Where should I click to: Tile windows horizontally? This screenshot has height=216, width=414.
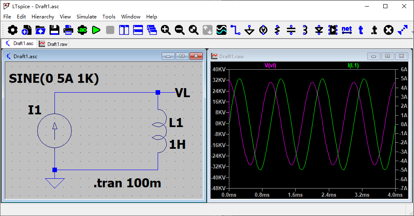tap(138, 30)
